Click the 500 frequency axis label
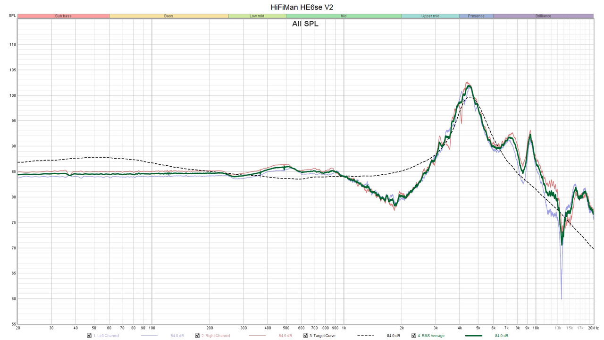The width and height of the screenshot is (604, 340). point(286,328)
